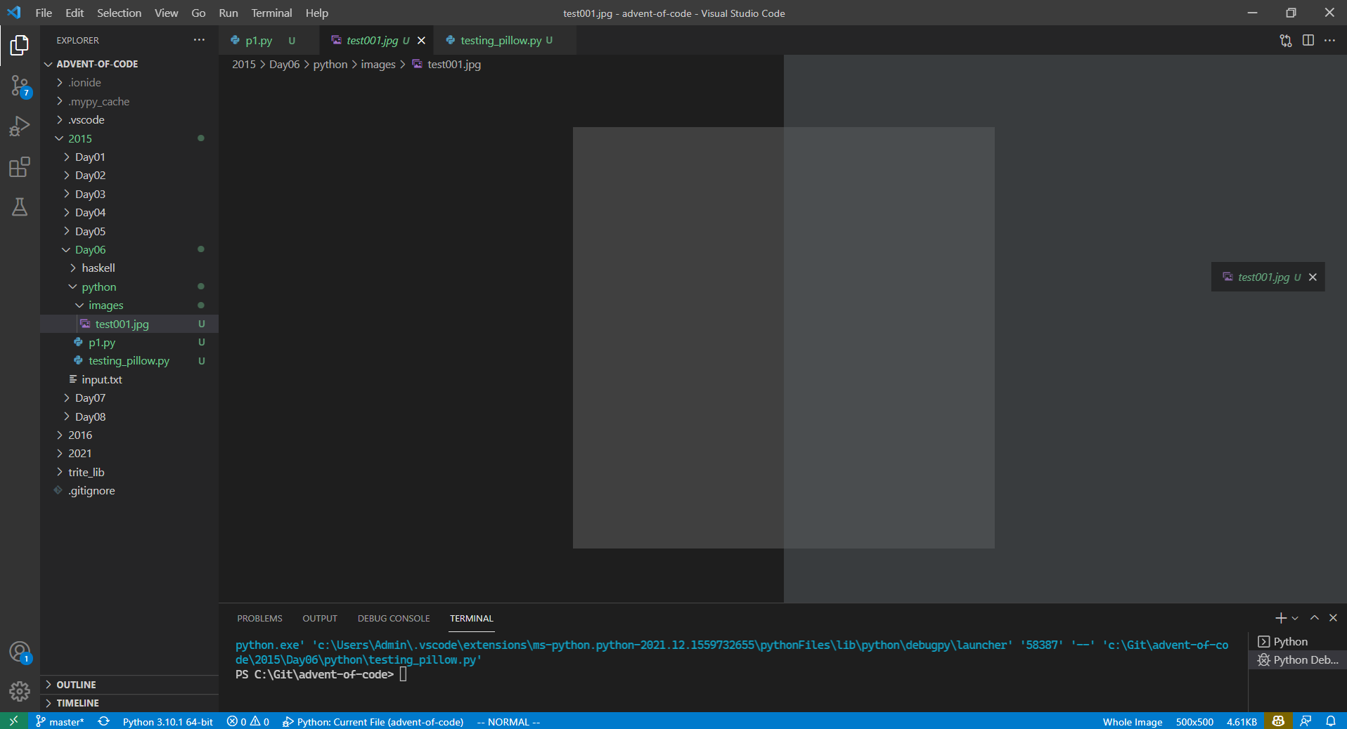Click Python: Current File debug configuration
Viewport: 1347px width, 729px height.
coord(373,721)
